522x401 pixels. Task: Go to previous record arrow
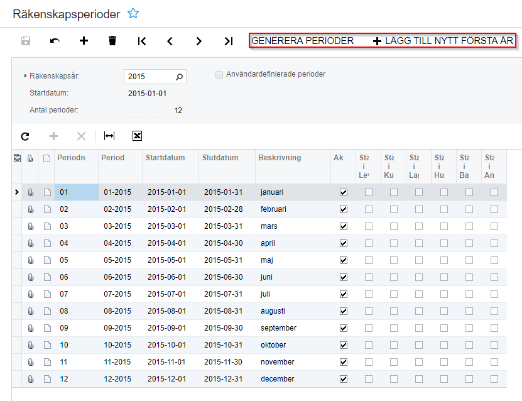click(x=170, y=41)
